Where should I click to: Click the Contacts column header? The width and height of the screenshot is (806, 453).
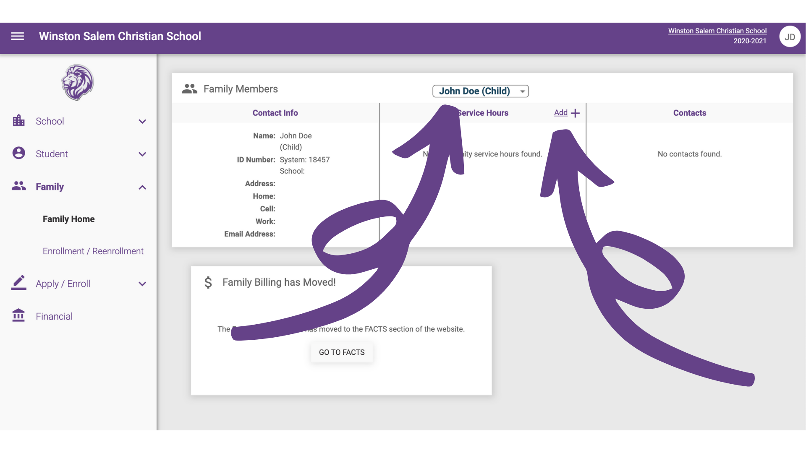[x=689, y=113]
